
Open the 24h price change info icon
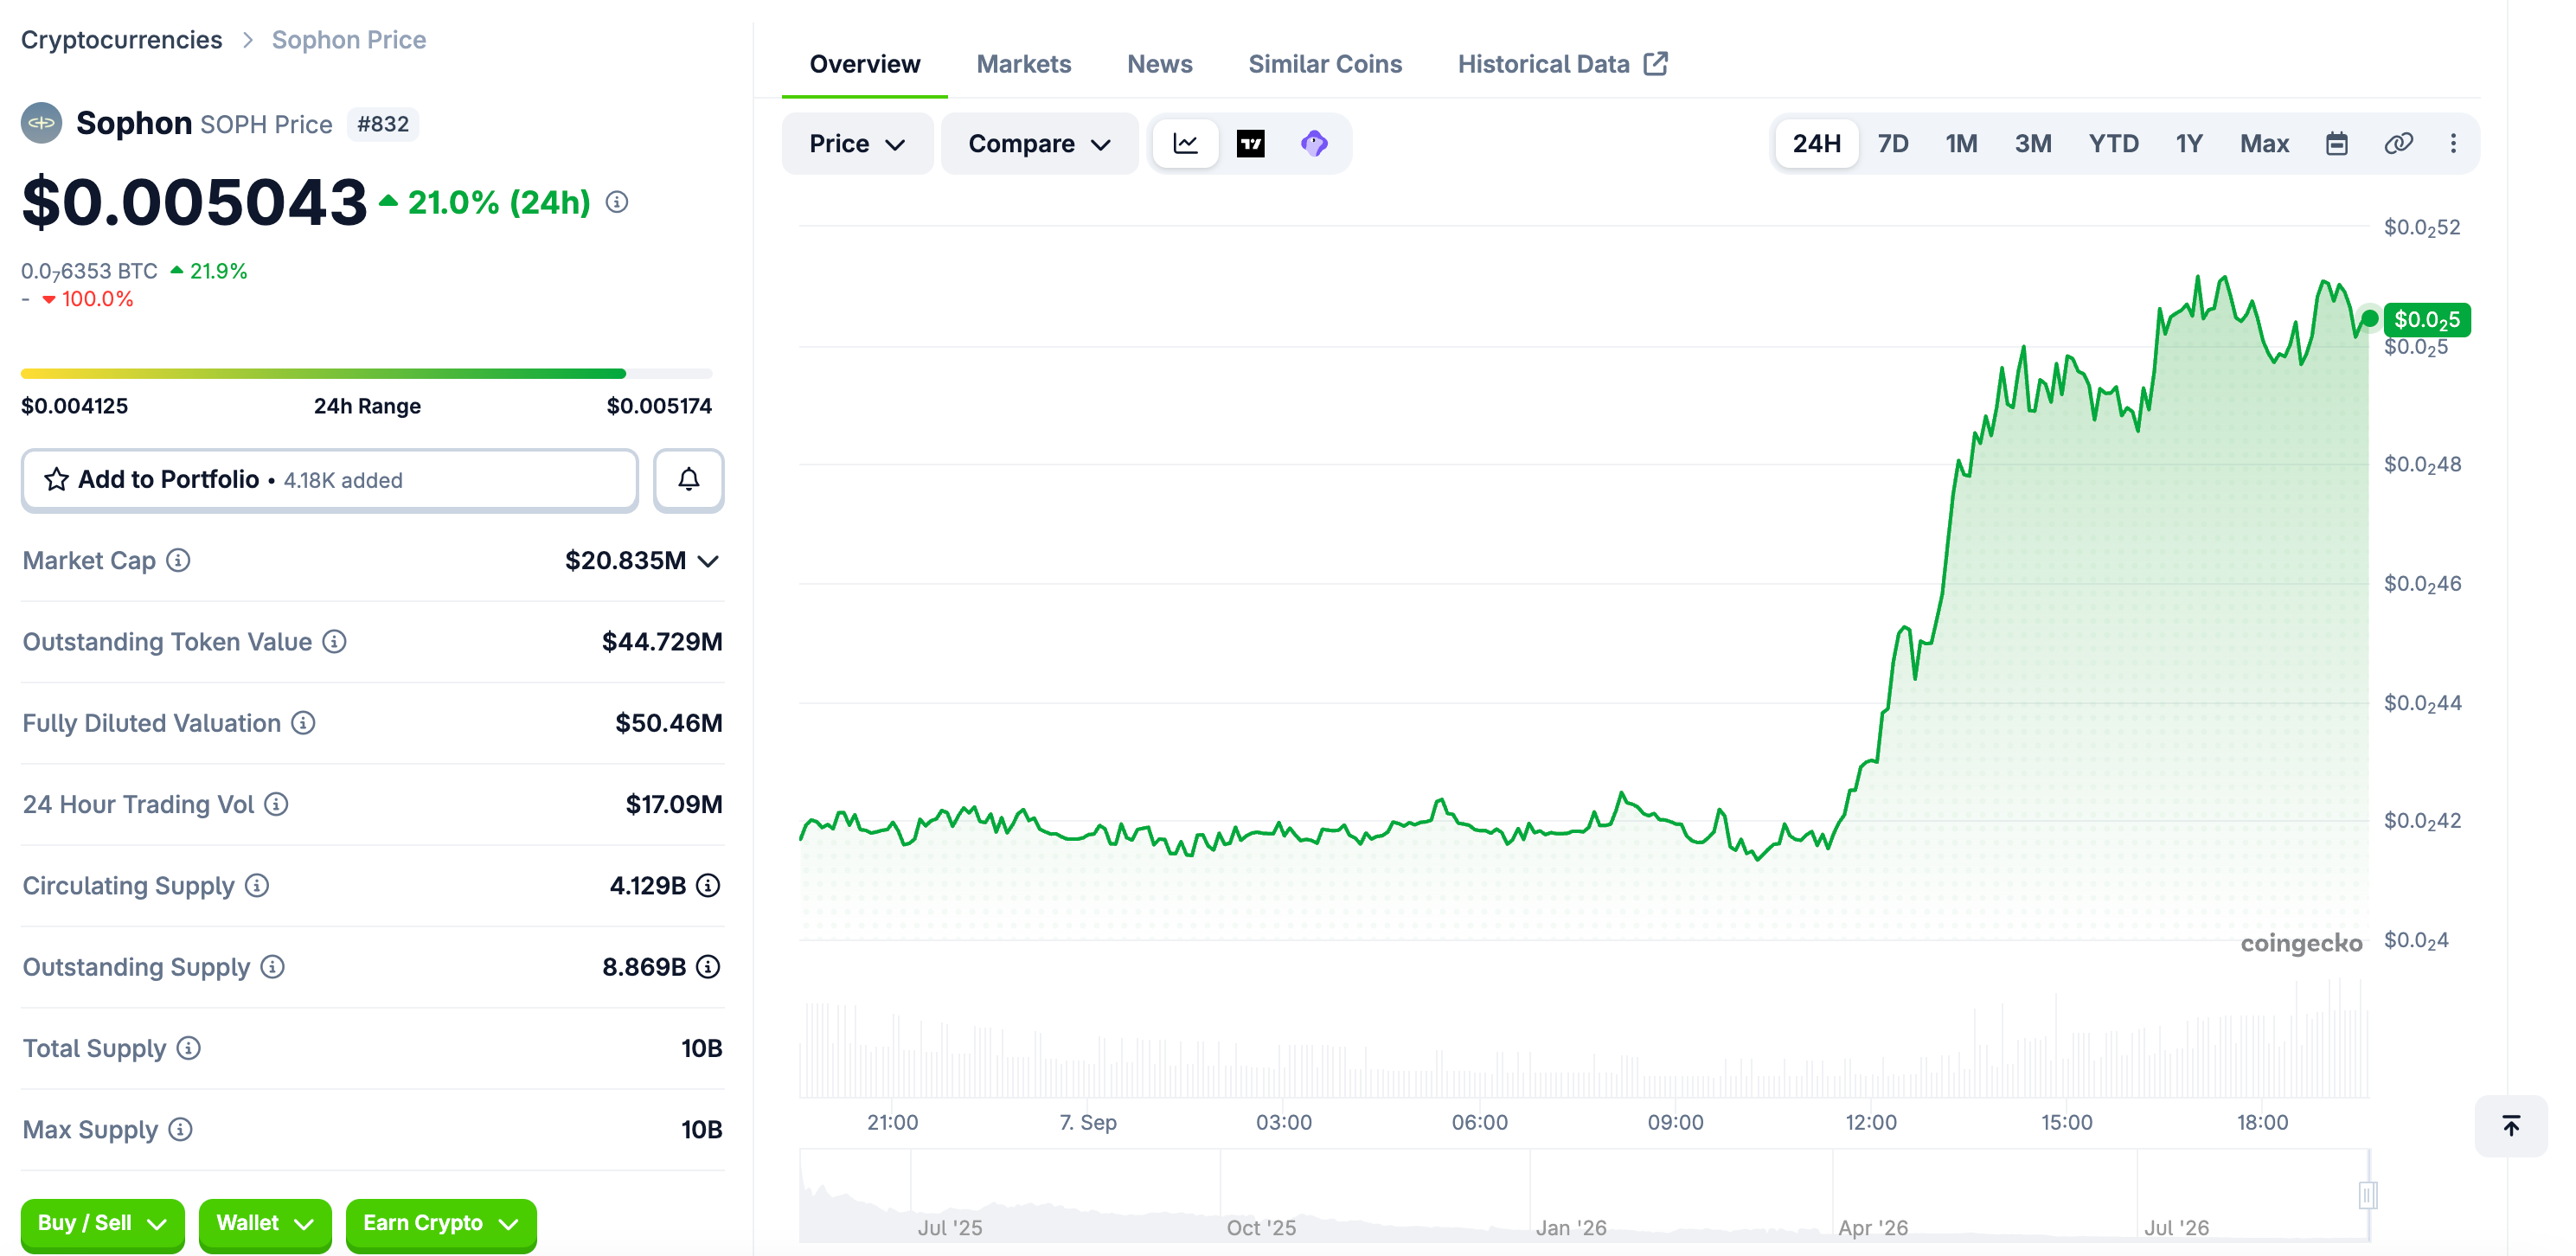[x=617, y=202]
